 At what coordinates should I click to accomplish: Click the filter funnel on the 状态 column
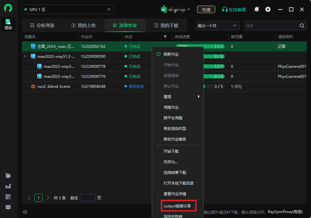pos(165,37)
